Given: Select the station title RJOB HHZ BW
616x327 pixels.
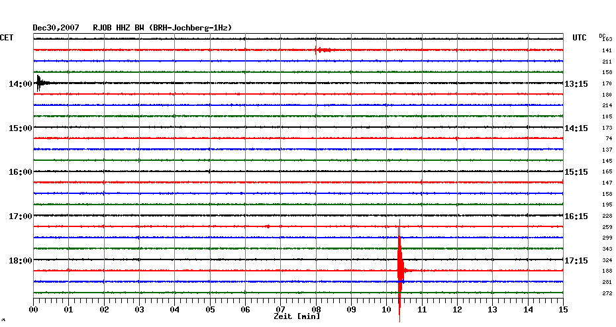Looking at the screenshot, I should click(x=119, y=28).
